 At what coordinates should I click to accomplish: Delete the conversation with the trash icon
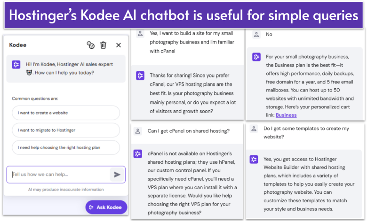tap(103, 45)
